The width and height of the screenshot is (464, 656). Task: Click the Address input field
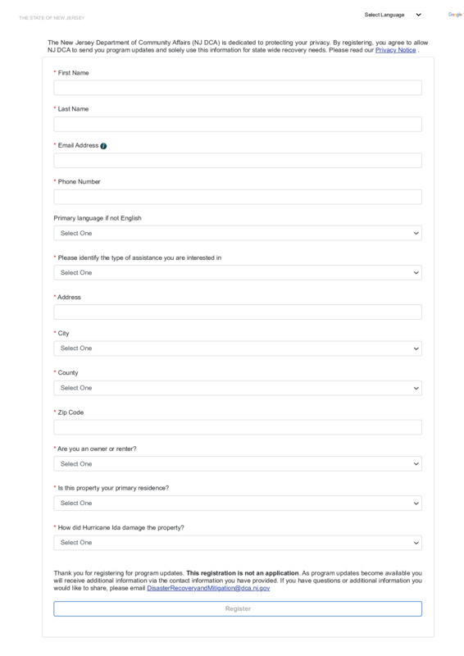click(238, 312)
